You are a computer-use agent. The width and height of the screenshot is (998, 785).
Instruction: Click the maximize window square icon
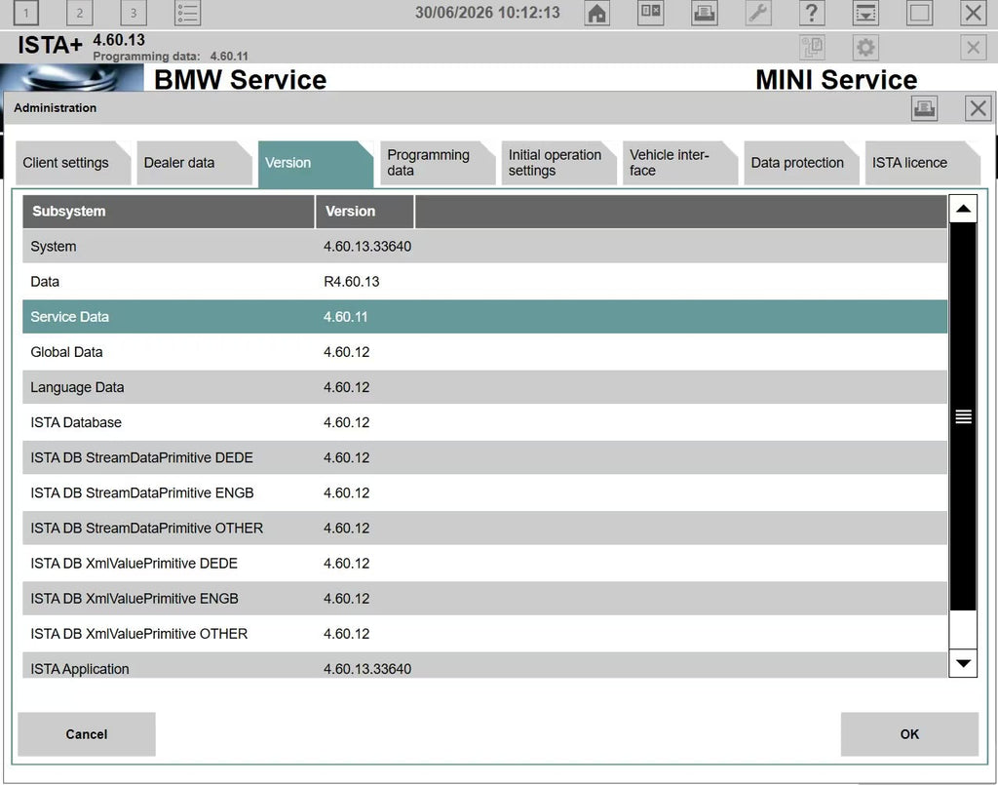920,13
